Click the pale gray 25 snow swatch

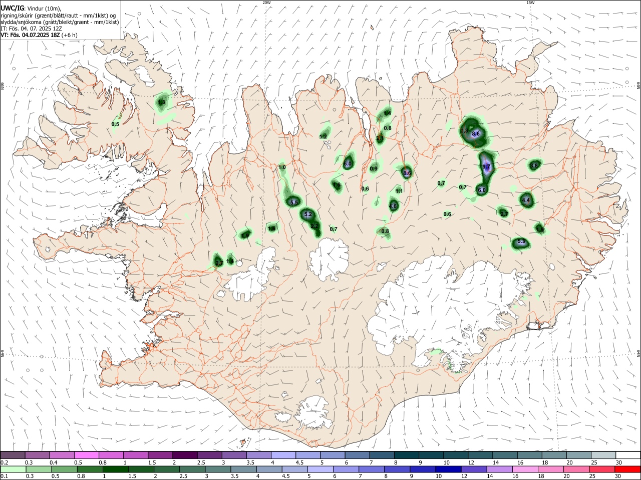[603, 455]
